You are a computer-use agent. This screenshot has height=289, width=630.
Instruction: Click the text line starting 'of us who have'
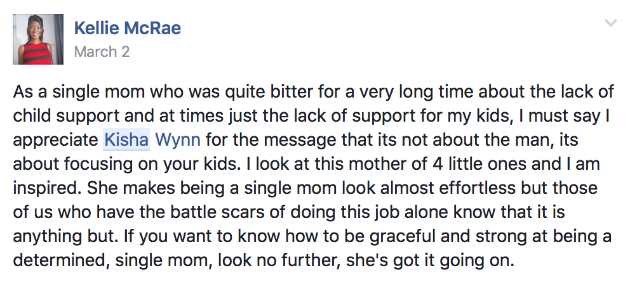point(289,212)
